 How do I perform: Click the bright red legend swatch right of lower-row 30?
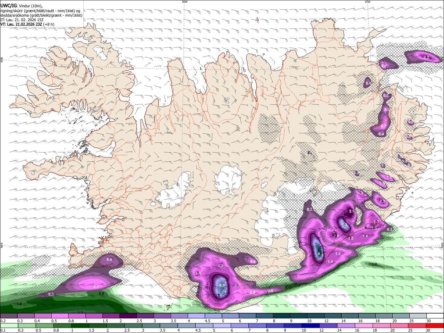tap(434, 325)
